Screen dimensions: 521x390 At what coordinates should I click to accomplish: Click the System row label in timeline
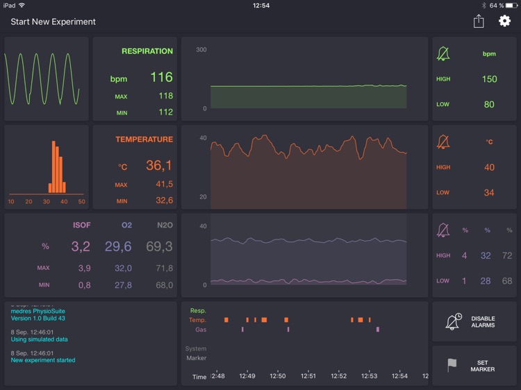196,348
